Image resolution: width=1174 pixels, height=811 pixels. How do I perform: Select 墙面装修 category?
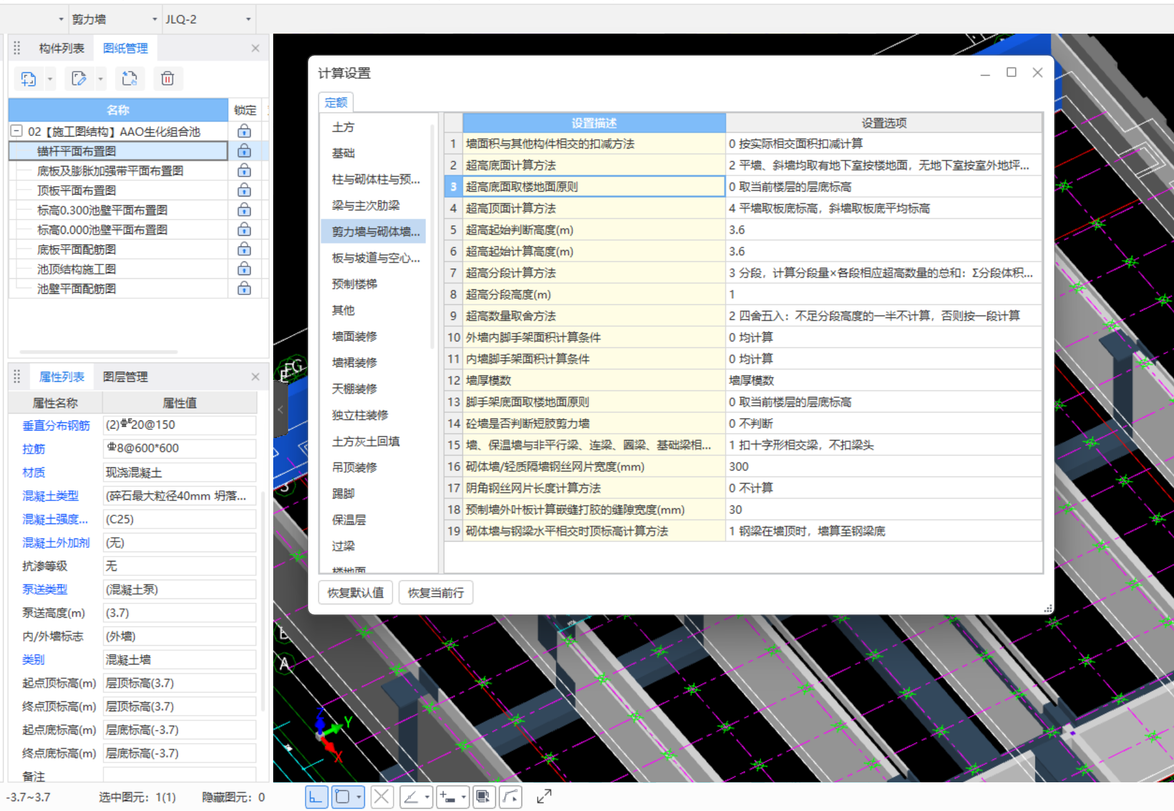click(x=354, y=337)
